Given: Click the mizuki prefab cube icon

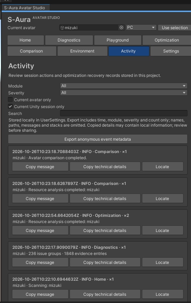Looking at the screenshot, I should [62, 28].
